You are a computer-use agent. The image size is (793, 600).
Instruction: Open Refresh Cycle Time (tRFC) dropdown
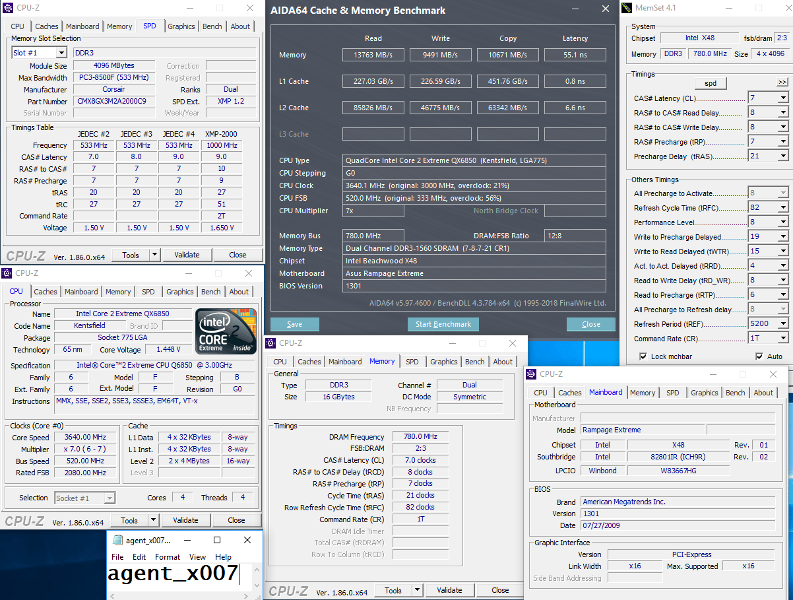tap(783, 208)
